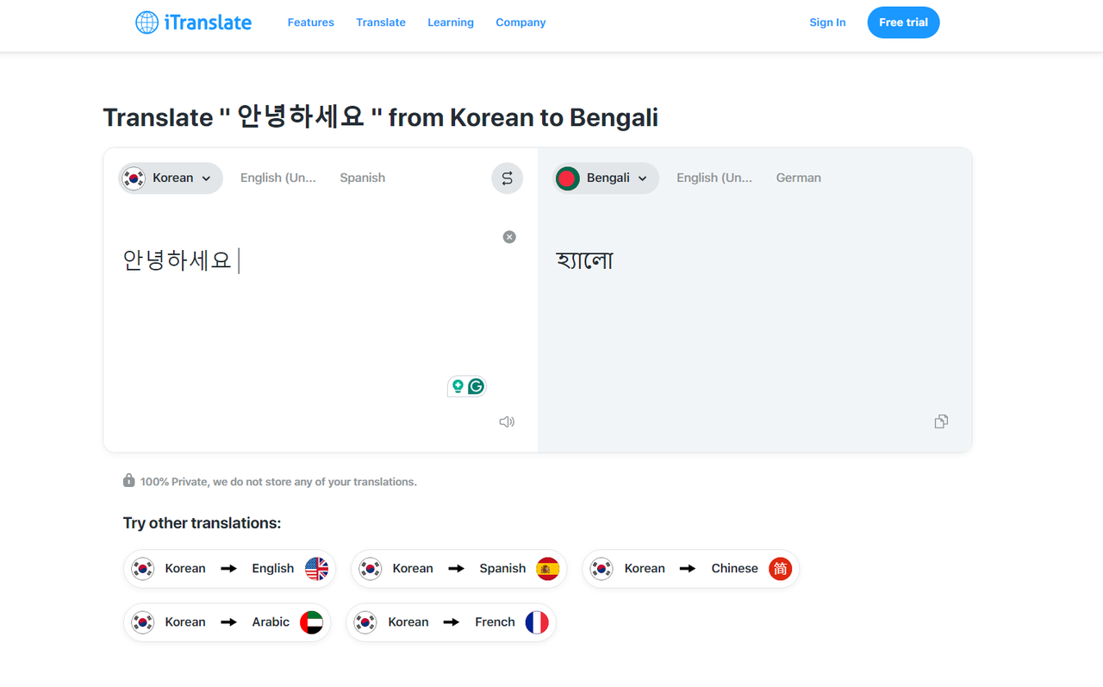Image resolution: width=1103 pixels, height=687 pixels.
Task: Copy the Bengali translation
Action: point(941,422)
